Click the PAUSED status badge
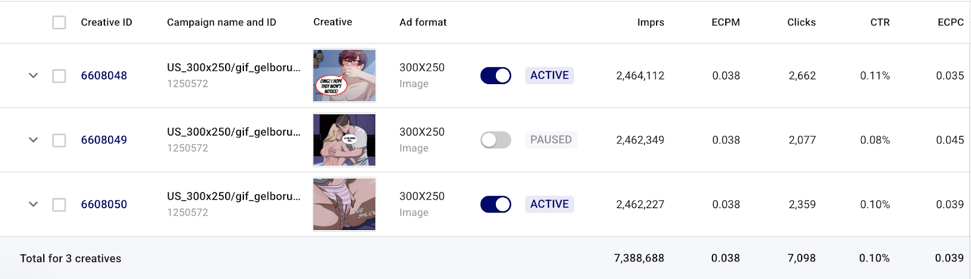Image resolution: width=971 pixels, height=279 pixels. click(550, 140)
